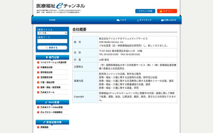
Task: Click red bullet icon beside 作業療法分野
Action: (38, 67)
